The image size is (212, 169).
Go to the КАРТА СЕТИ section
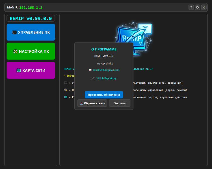[31, 70]
